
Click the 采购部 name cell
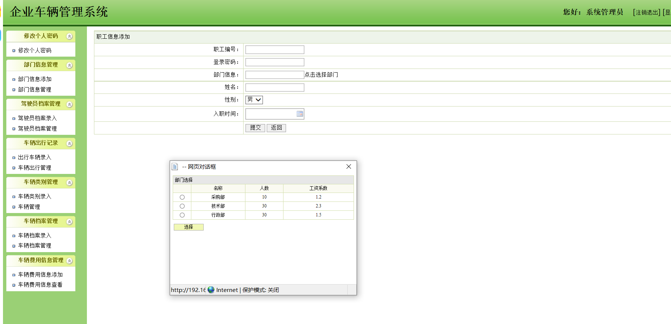[x=218, y=197]
